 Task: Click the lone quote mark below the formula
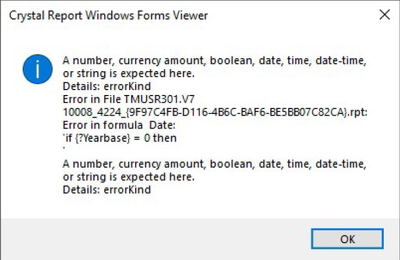[64, 148]
